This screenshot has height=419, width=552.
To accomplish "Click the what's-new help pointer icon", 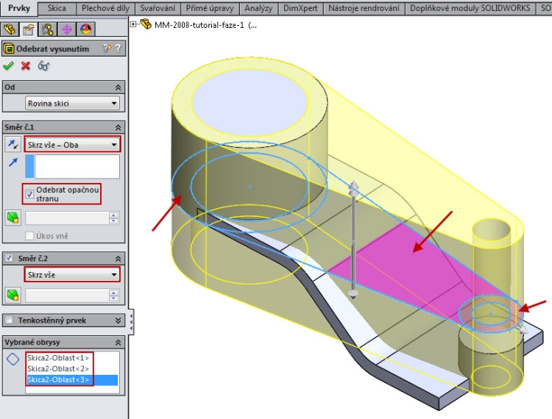I will coord(107,49).
